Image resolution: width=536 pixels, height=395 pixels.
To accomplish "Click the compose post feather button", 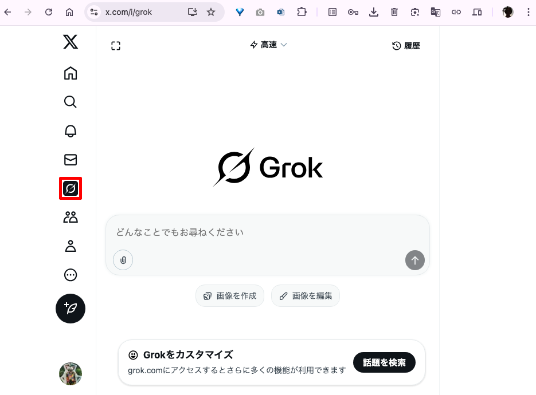I will (71, 309).
